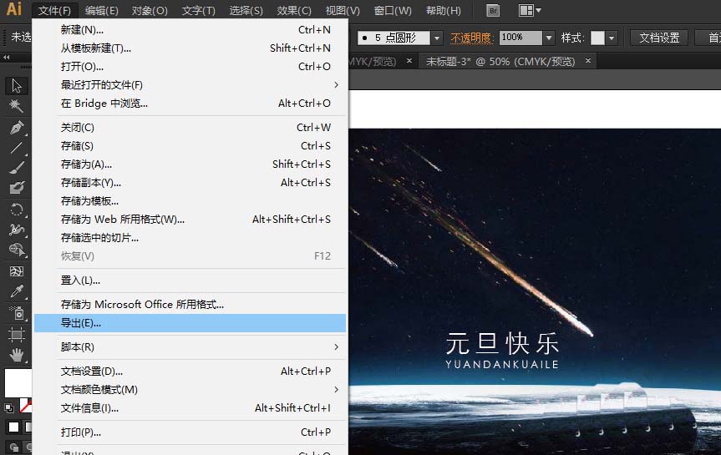Click the Ai application logo
This screenshot has width=721, height=455.
pos(14,8)
